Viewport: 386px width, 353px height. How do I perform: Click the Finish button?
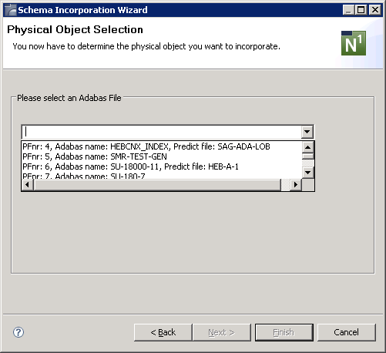point(284,332)
